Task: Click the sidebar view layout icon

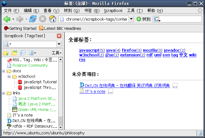Action: (31, 53)
